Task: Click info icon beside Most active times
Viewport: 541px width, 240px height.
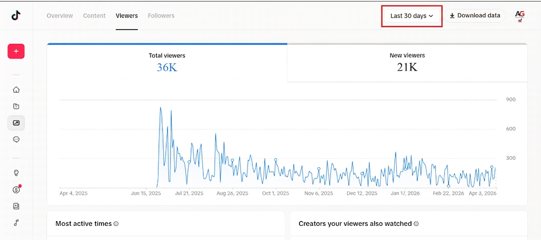Action: [116, 224]
